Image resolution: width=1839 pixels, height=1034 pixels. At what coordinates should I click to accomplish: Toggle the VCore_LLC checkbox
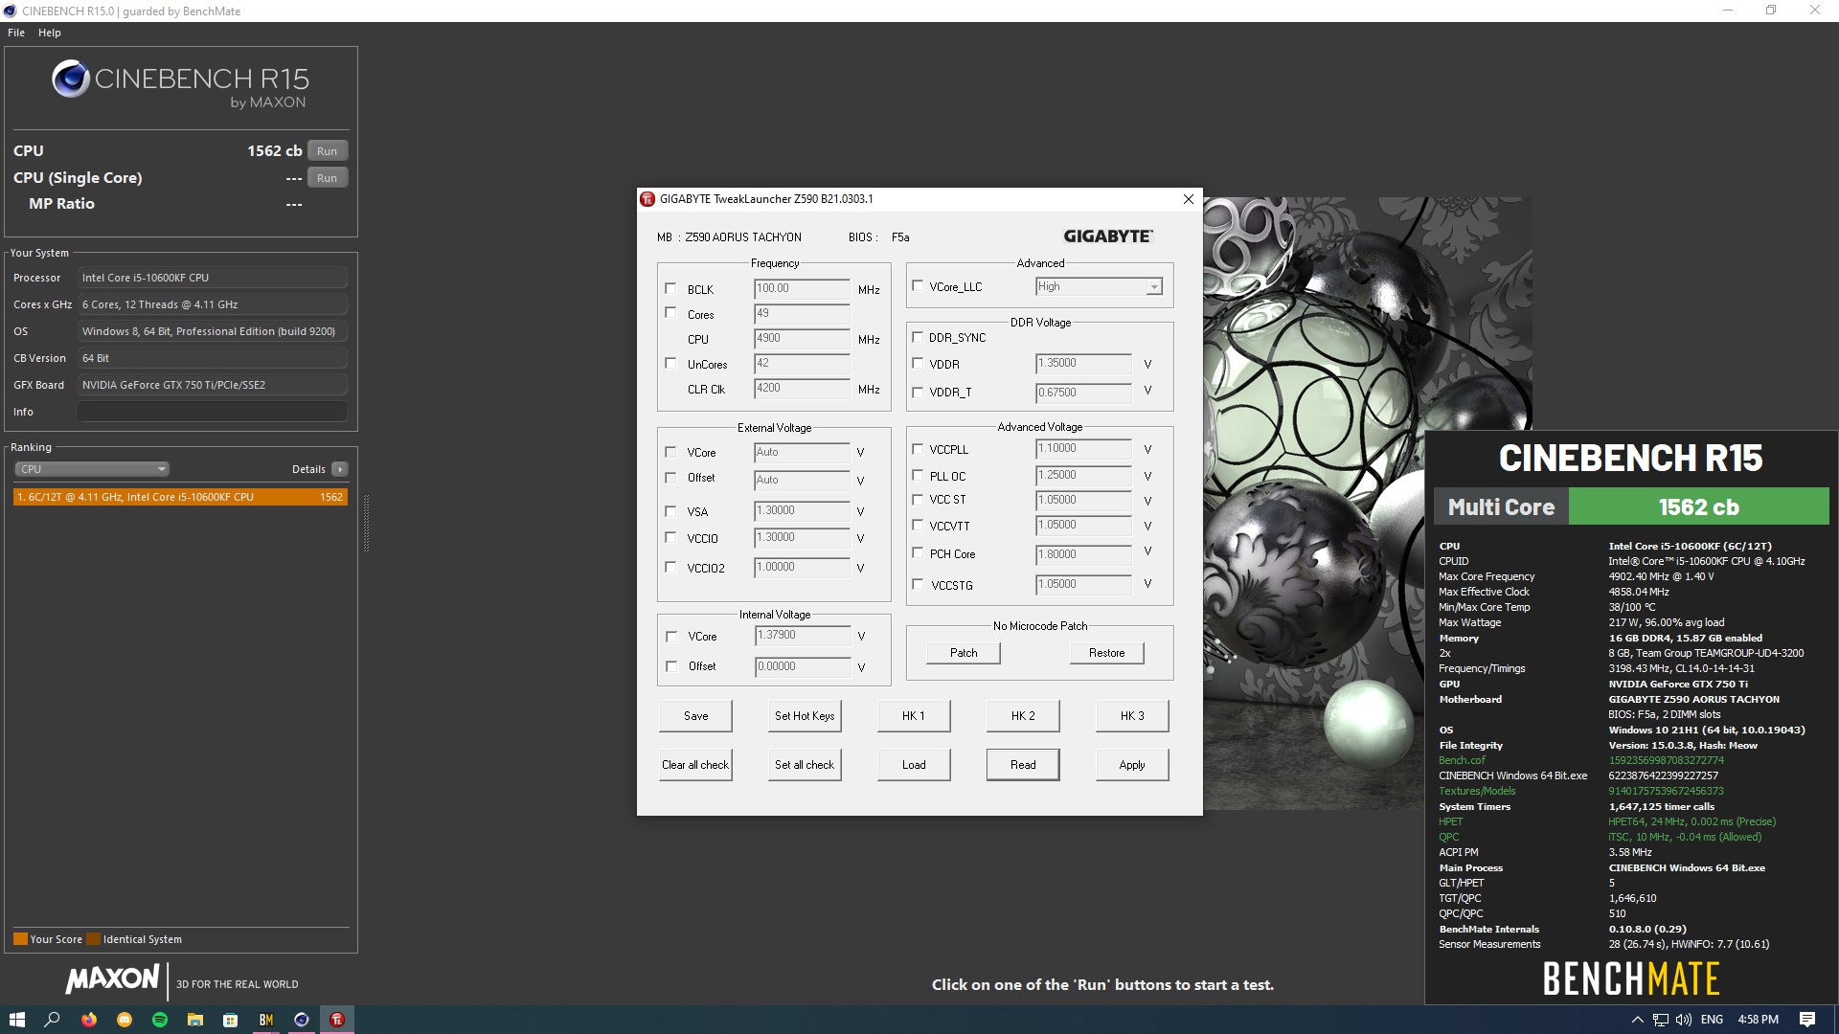918,286
